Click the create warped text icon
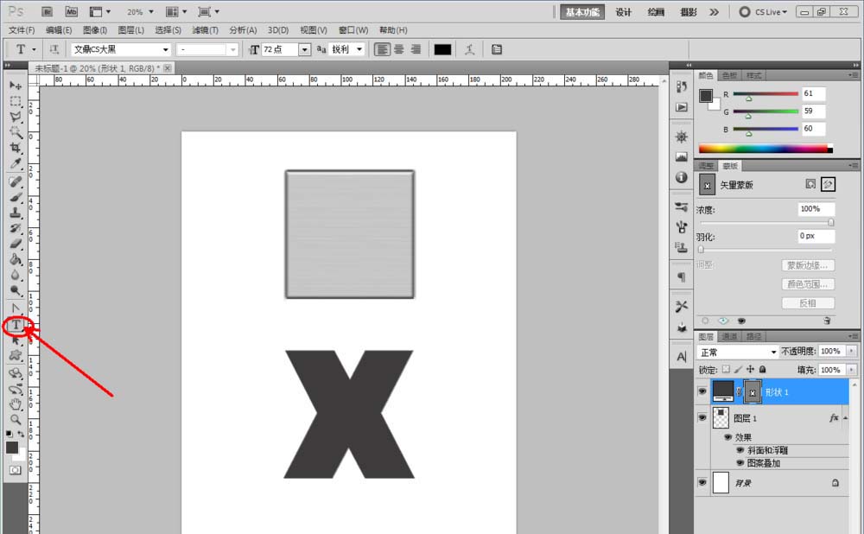Screen dimensions: 864x534 pos(469,49)
